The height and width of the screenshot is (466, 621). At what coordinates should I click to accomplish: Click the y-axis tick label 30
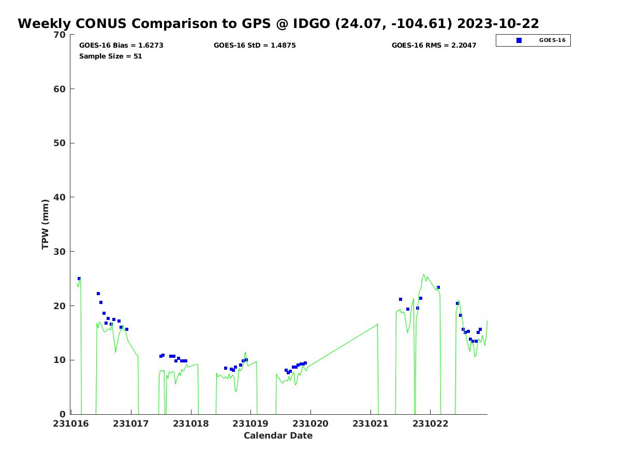coord(60,252)
